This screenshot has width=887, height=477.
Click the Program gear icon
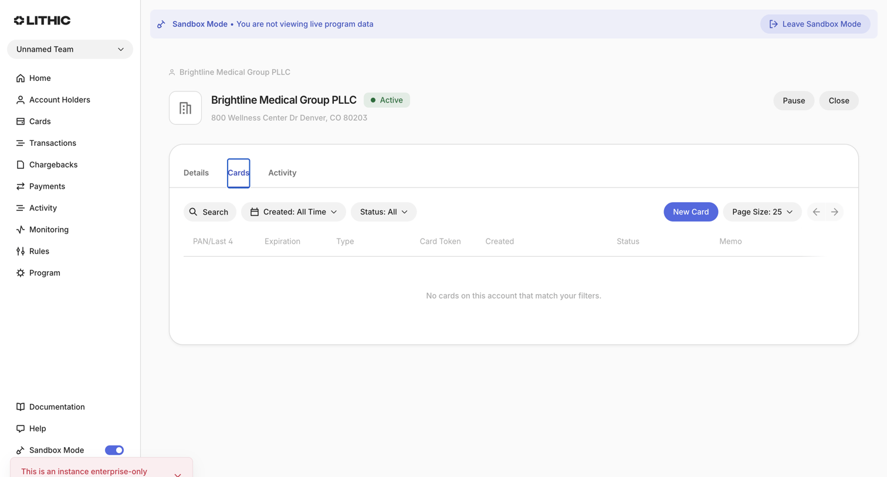click(21, 273)
